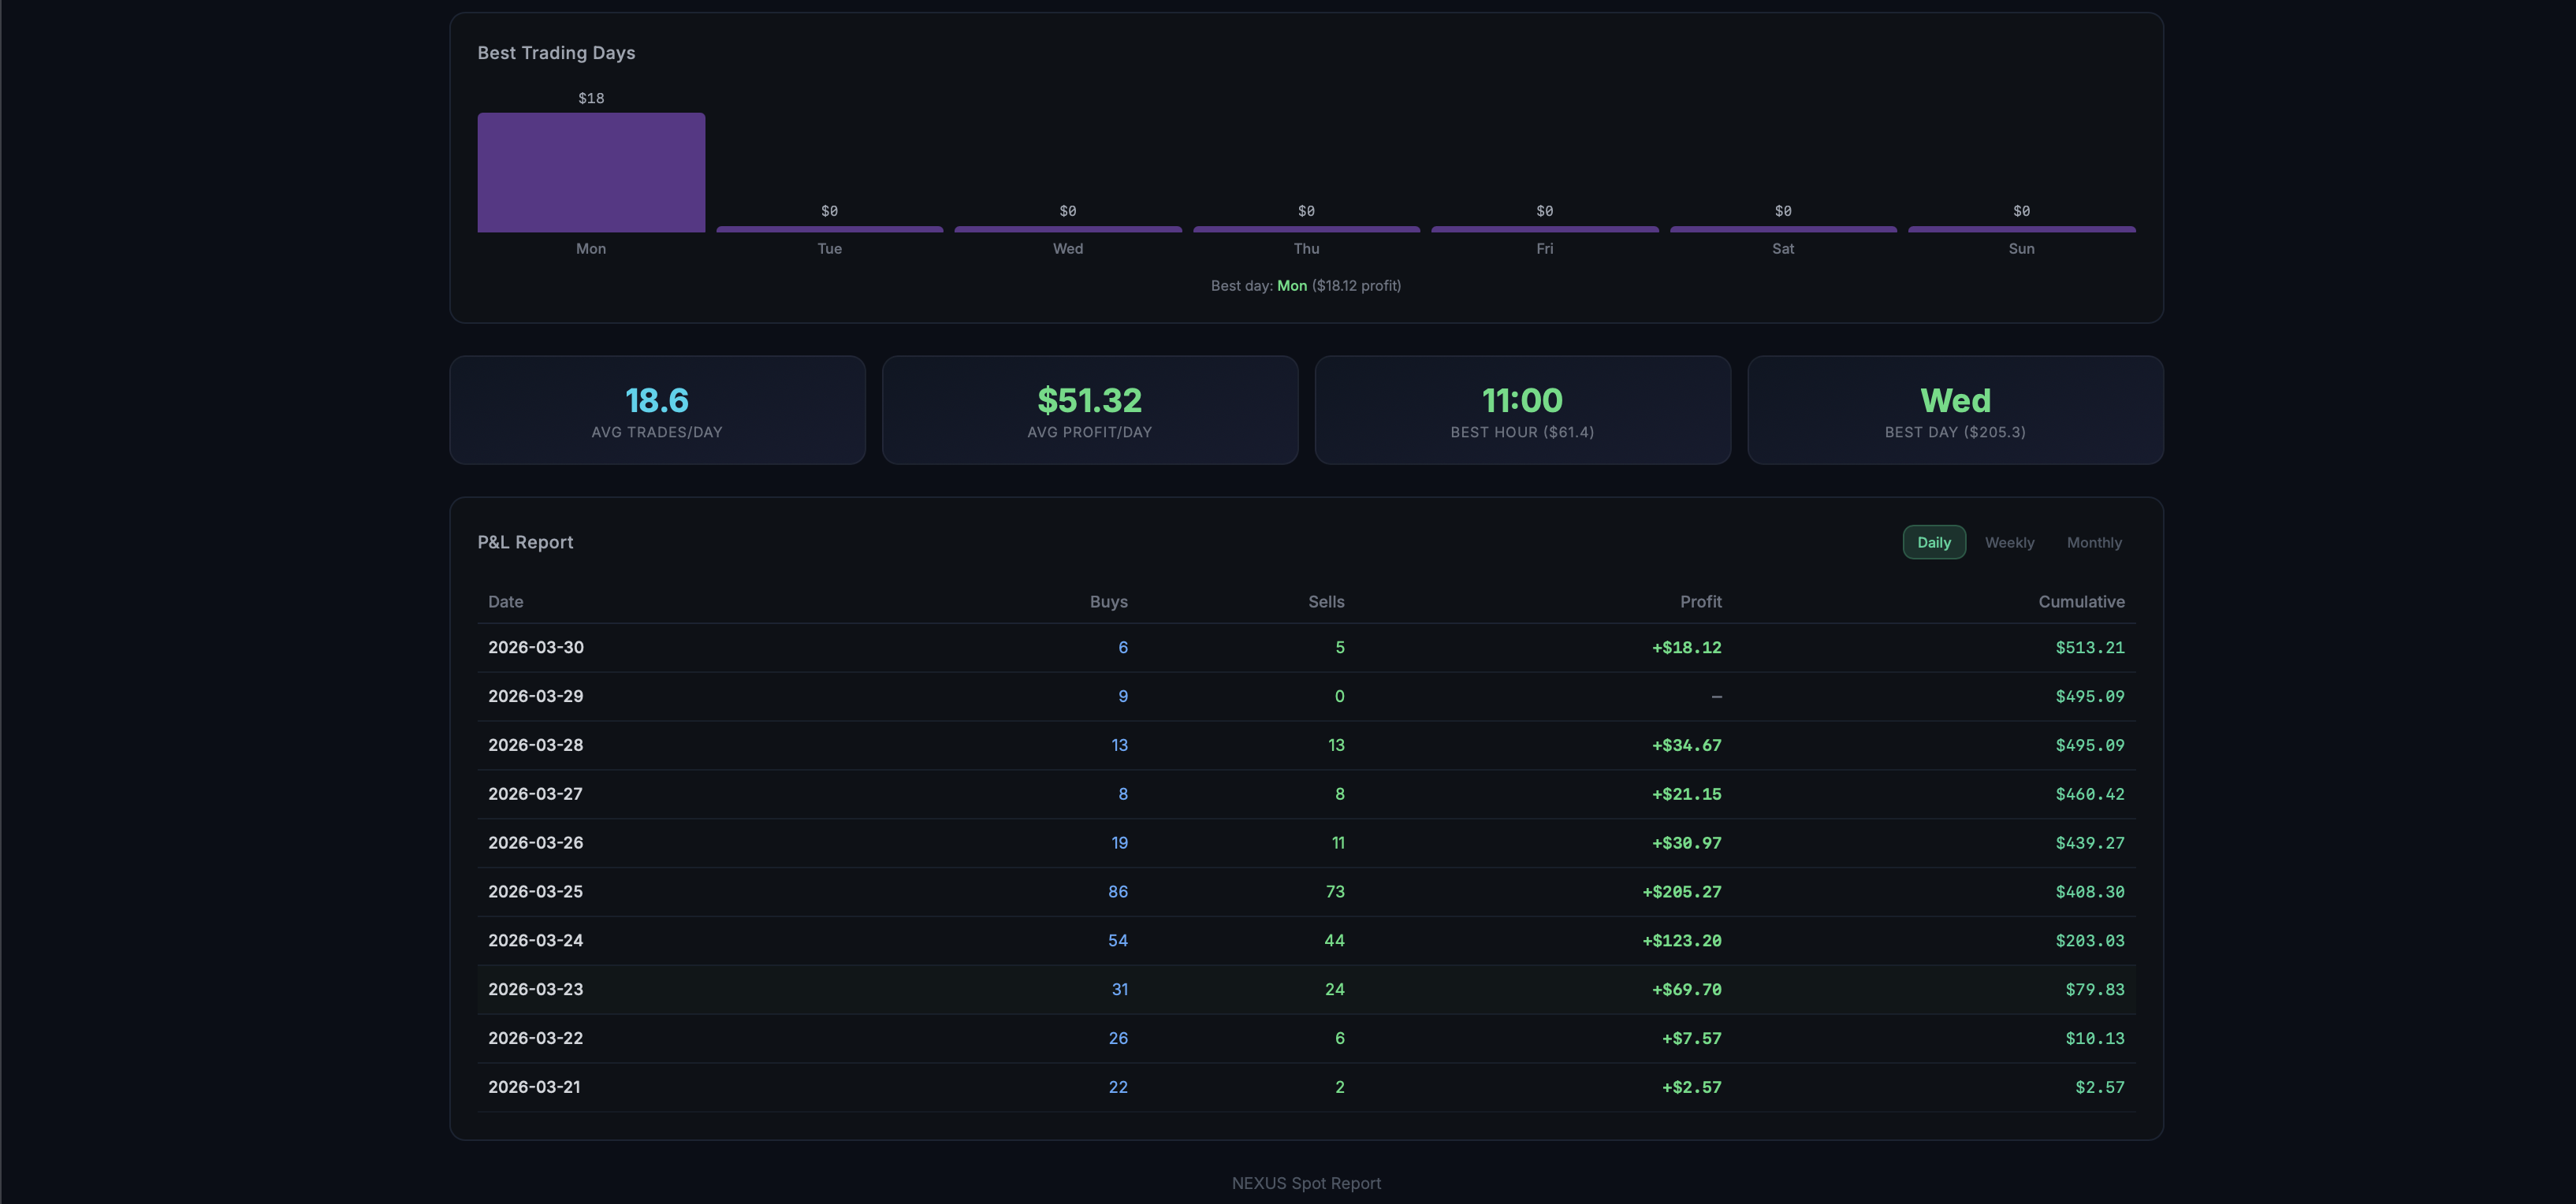Click the Profit column header
Image resolution: width=2576 pixels, height=1204 pixels.
click(1700, 601)
